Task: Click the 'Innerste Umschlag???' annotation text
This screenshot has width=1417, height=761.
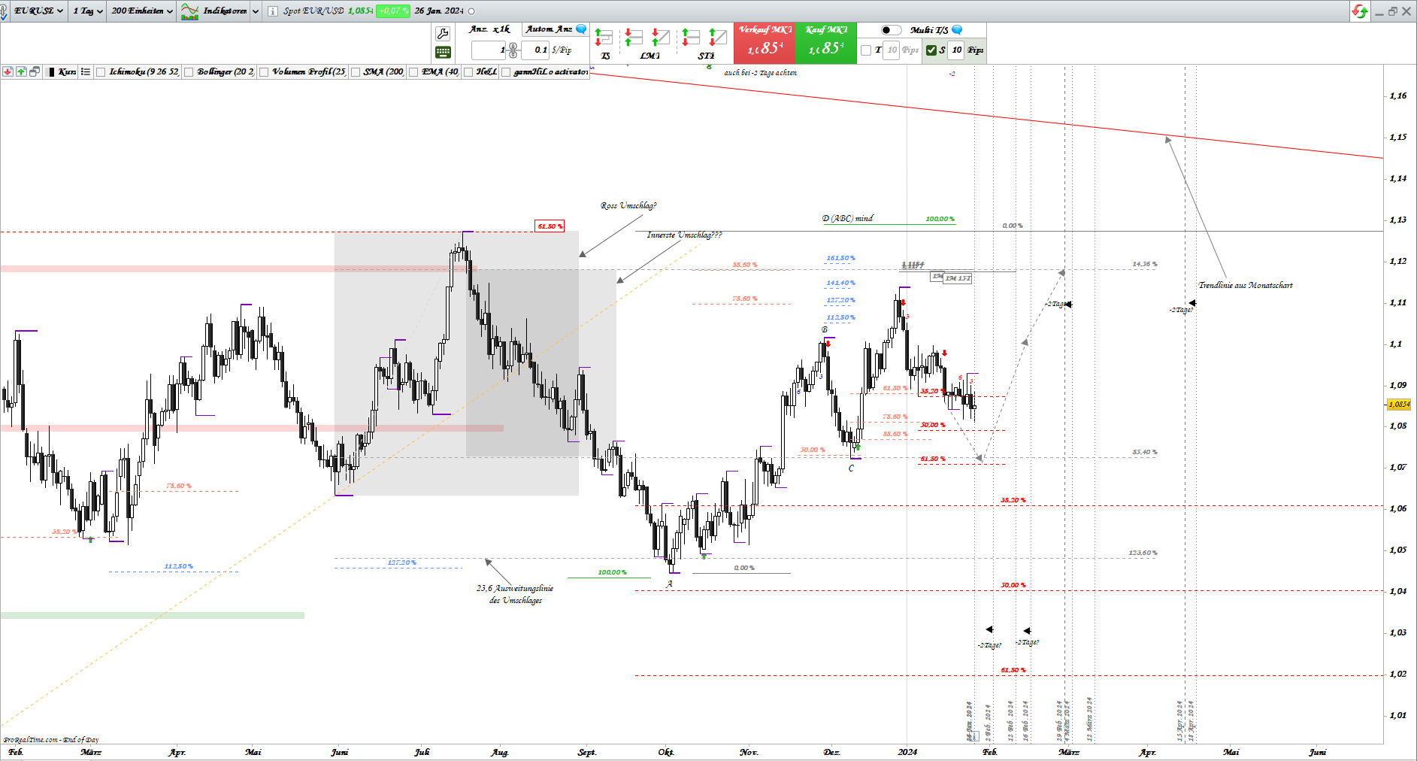Action: coord(684,235)
